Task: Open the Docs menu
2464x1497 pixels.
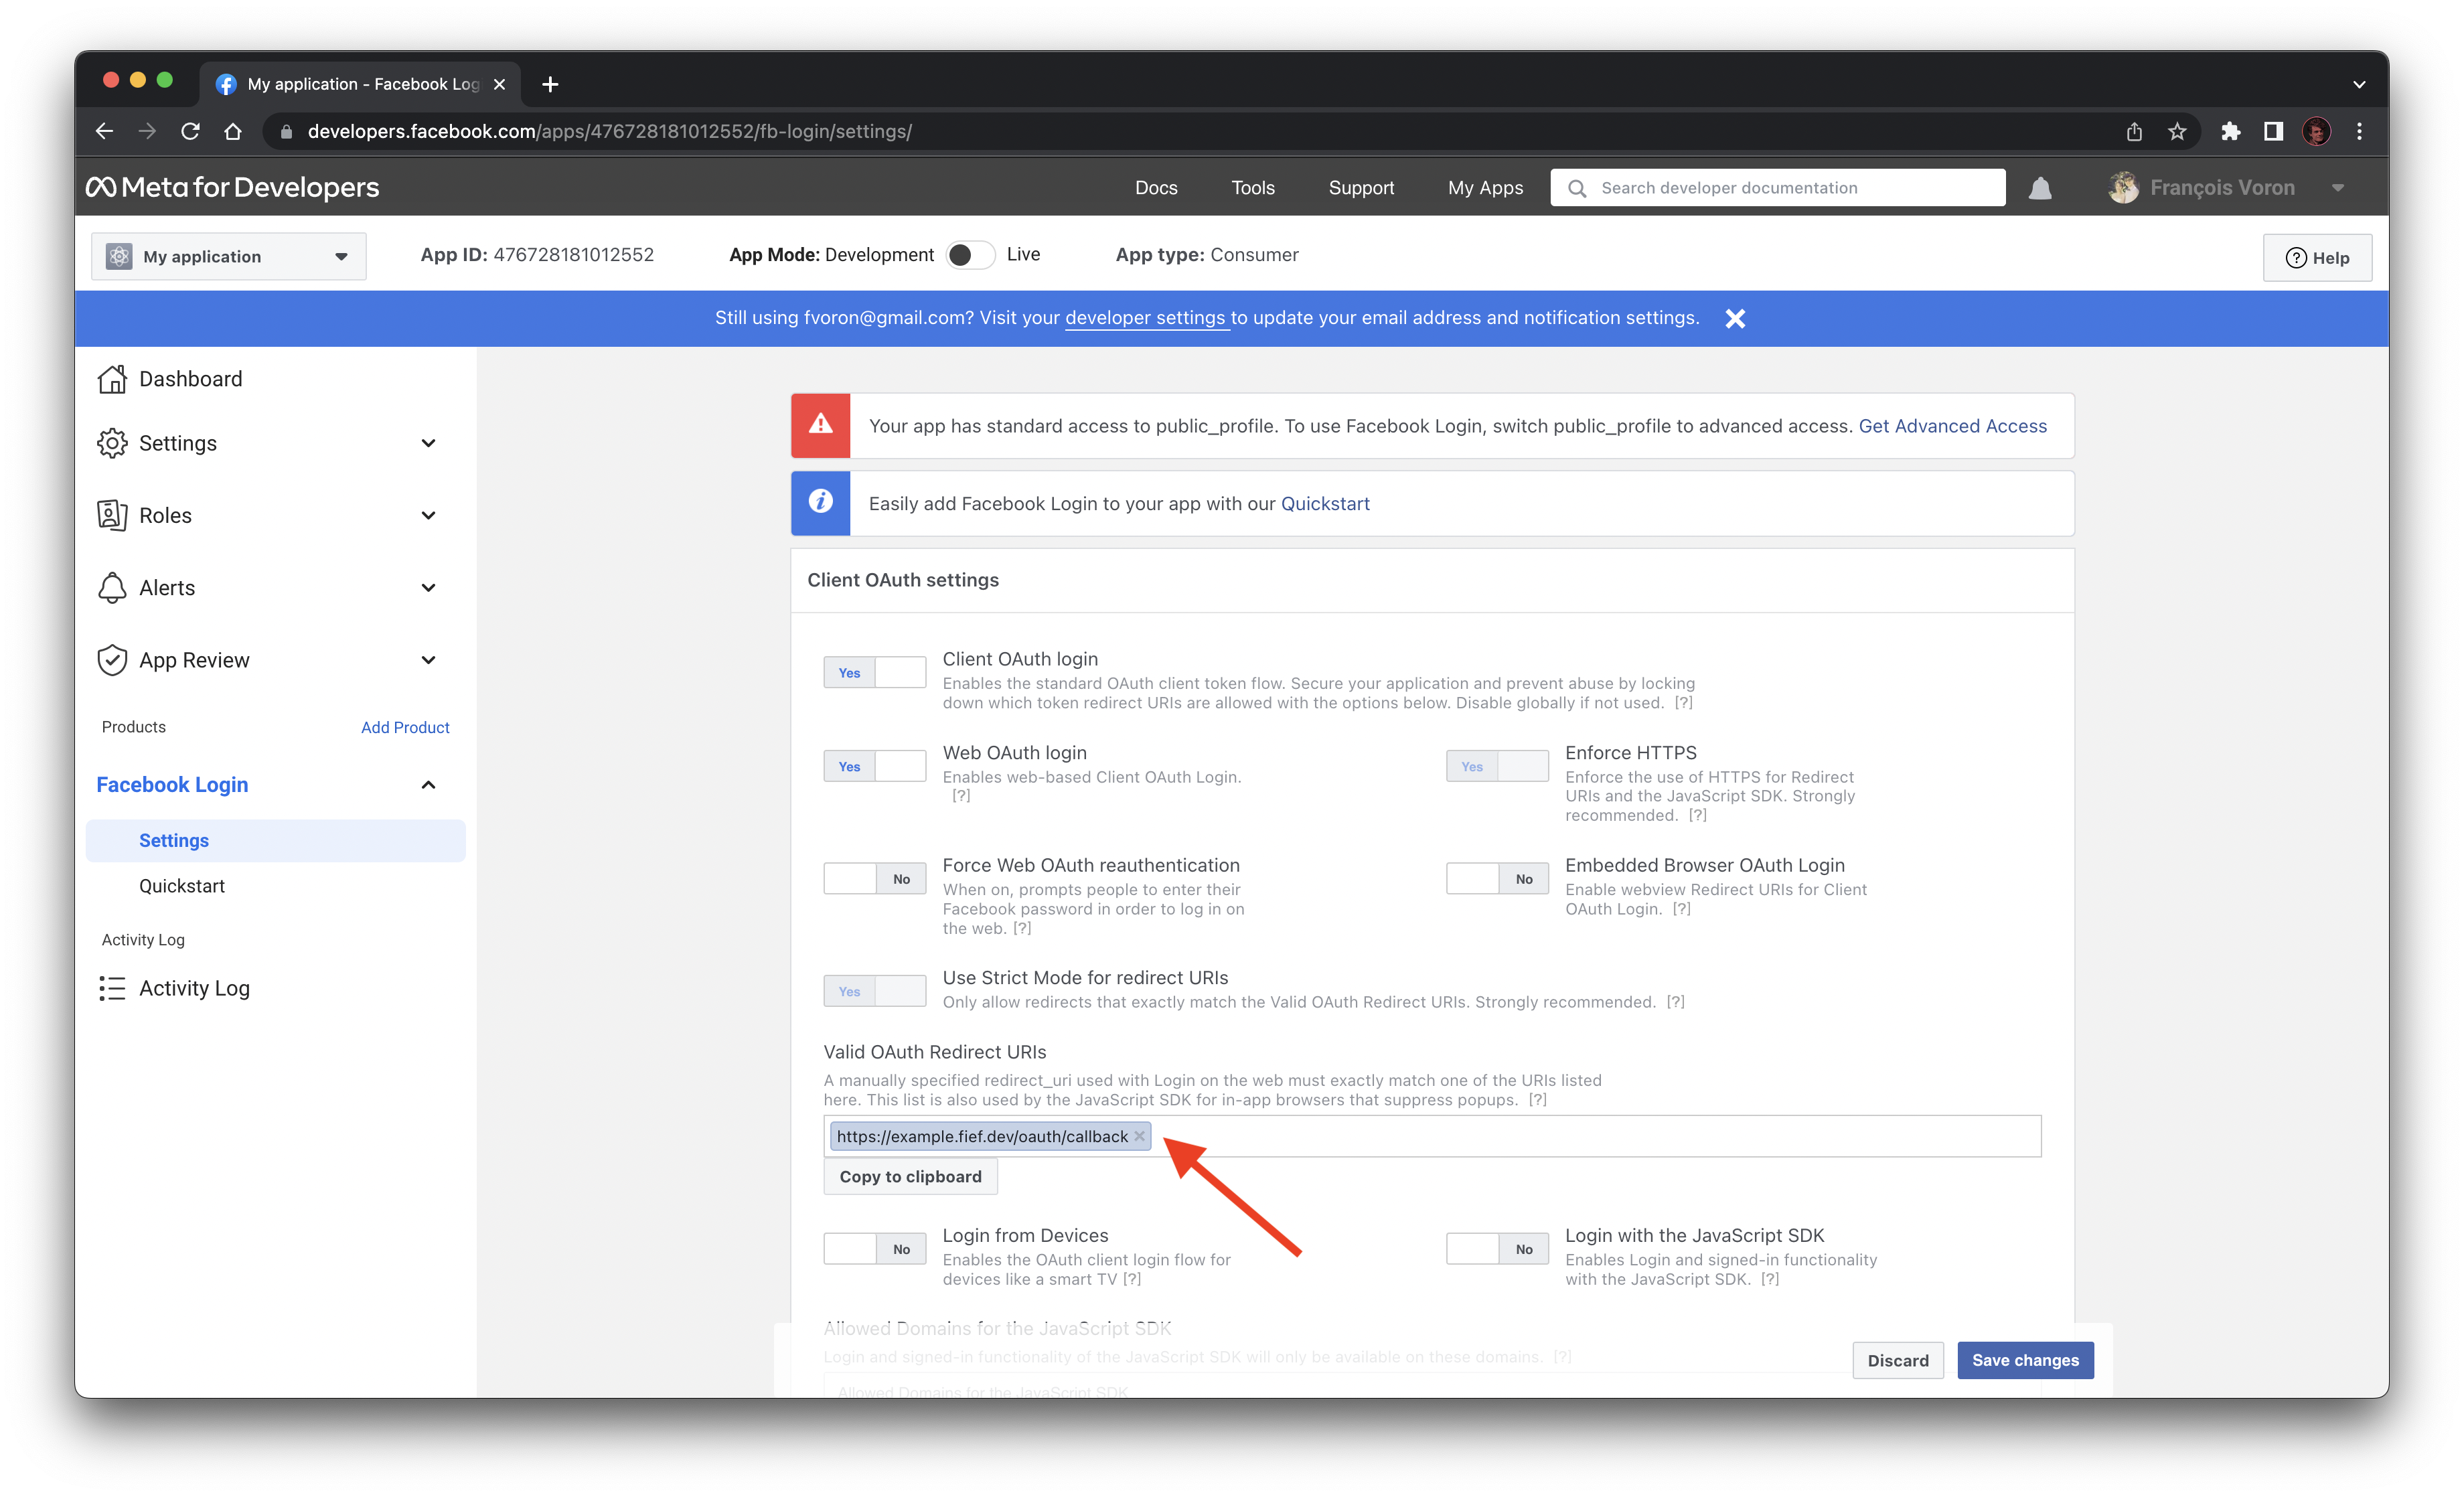Action: pos(1156,187)
